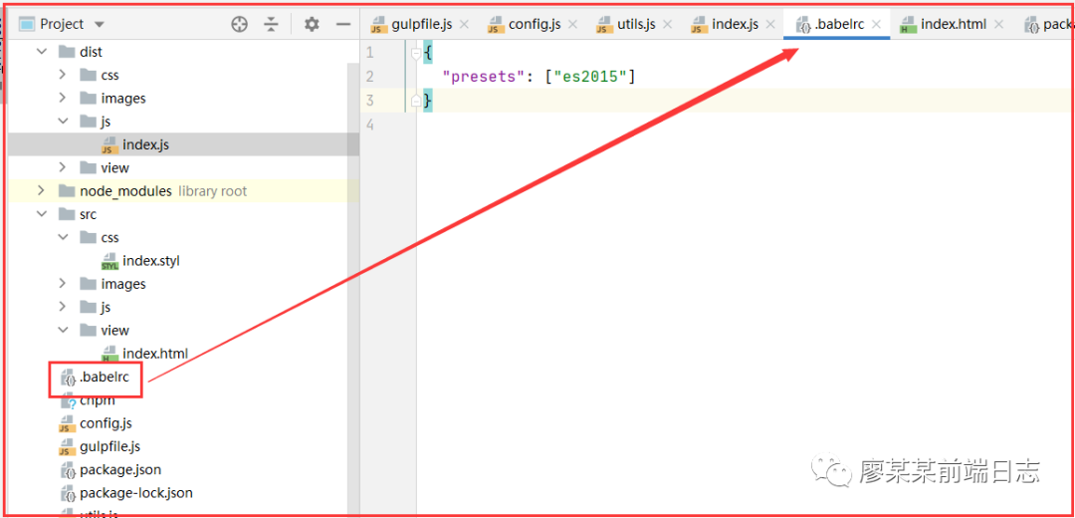Select dist images folder icon
This screenshot has height=518, width=1075.
[x=88, y=98]
